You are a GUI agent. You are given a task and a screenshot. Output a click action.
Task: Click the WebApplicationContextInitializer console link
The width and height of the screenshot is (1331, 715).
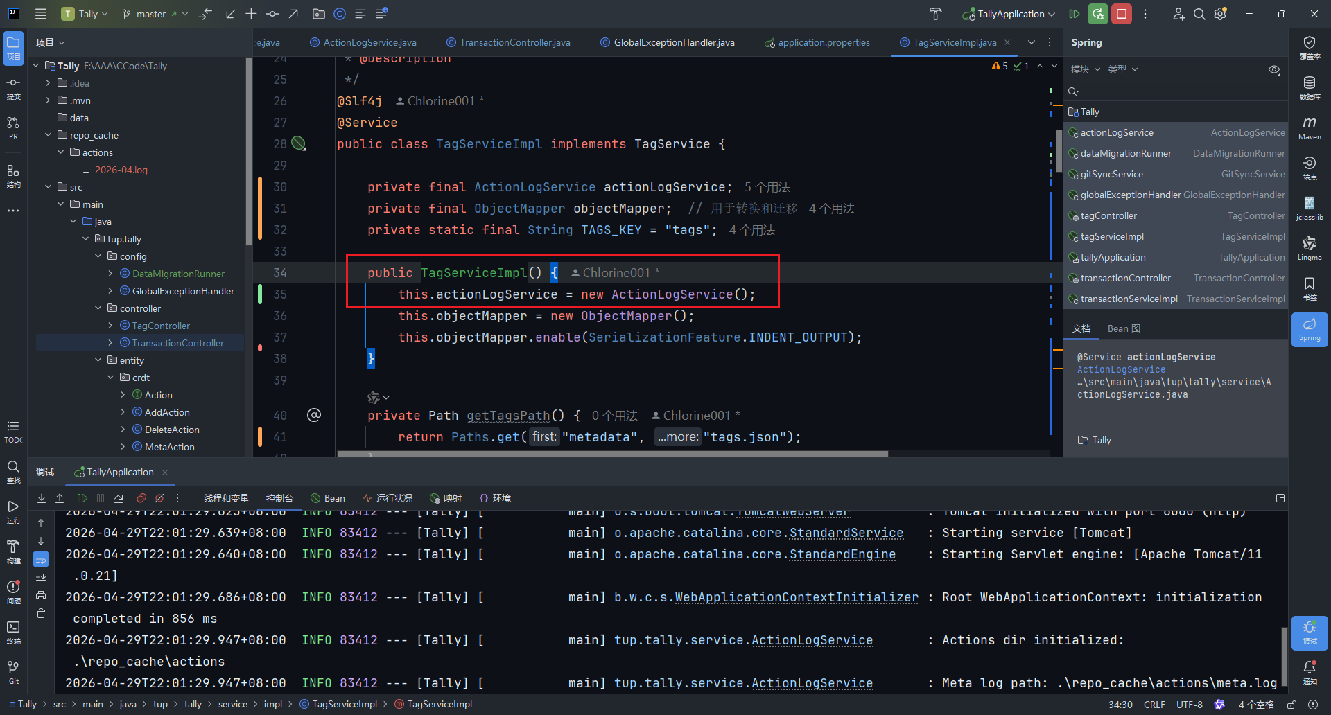(x=797, y=597)
